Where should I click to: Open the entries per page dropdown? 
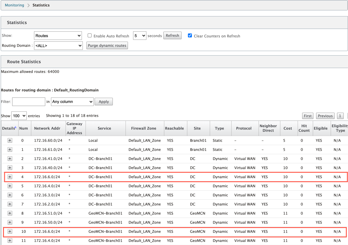click(x=19, y=116)
